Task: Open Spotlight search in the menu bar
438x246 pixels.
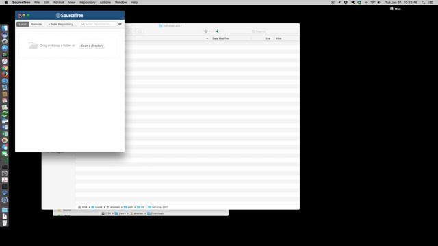Action: click(x=424, y=3)
